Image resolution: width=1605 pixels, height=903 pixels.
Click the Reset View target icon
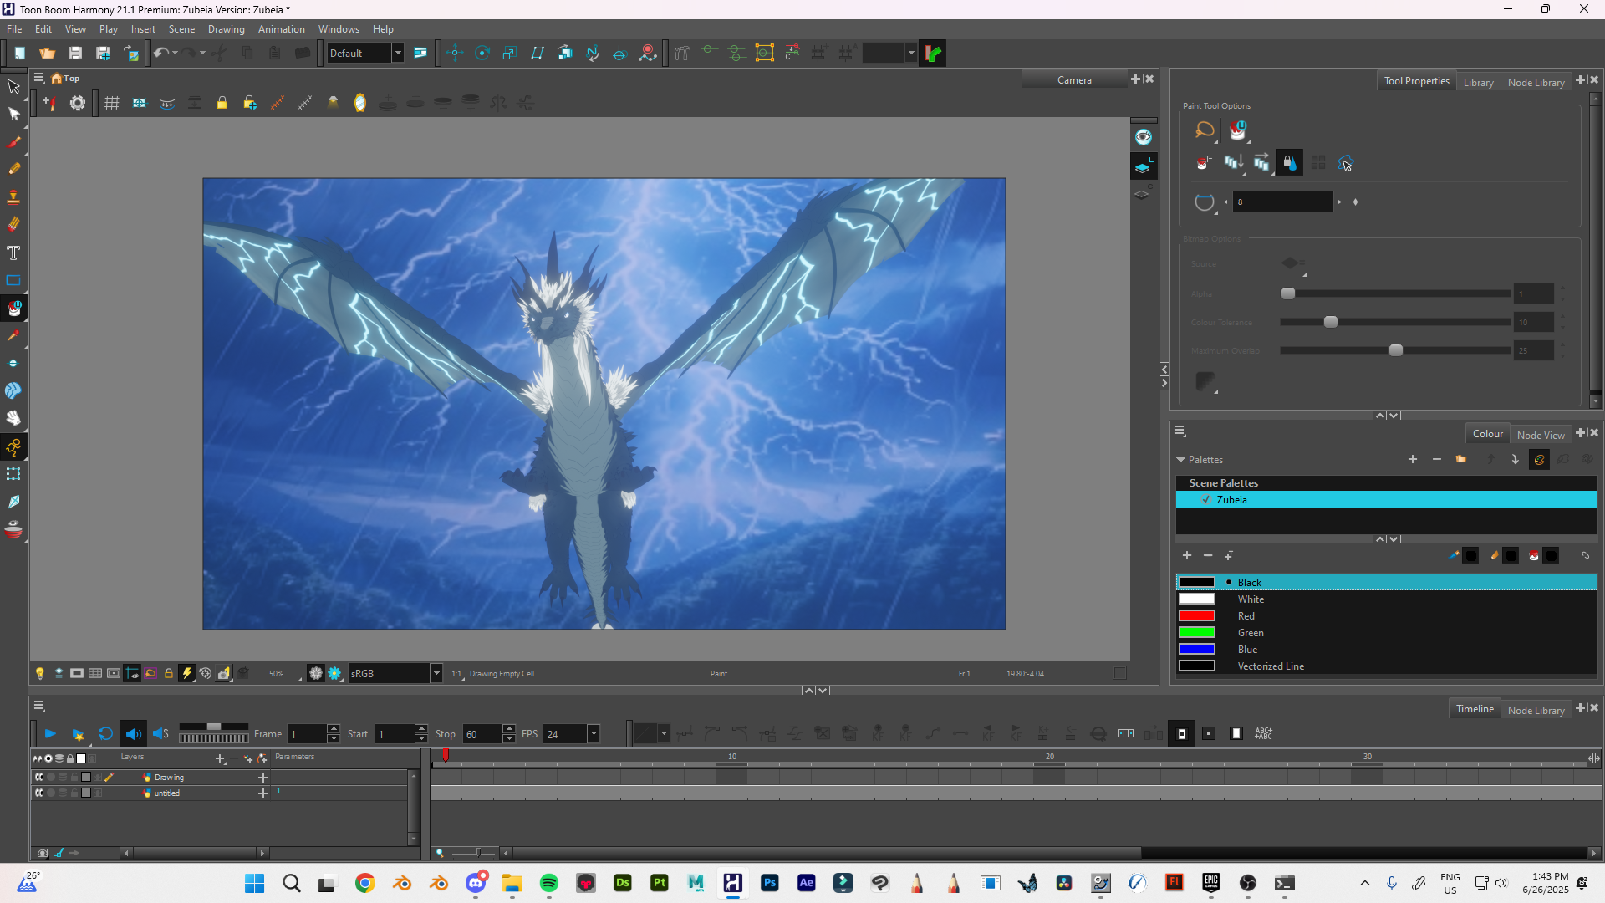click(x=205, y=673)
